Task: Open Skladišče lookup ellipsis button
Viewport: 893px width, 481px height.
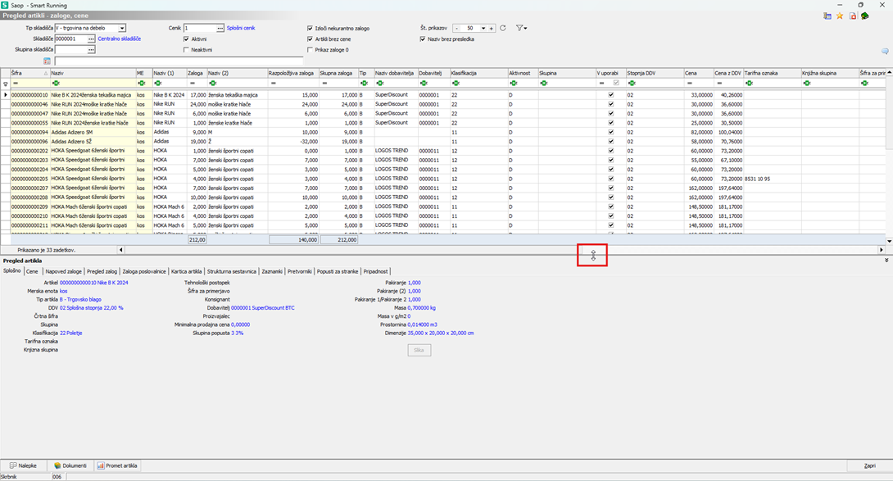Action: click(92, 39)
